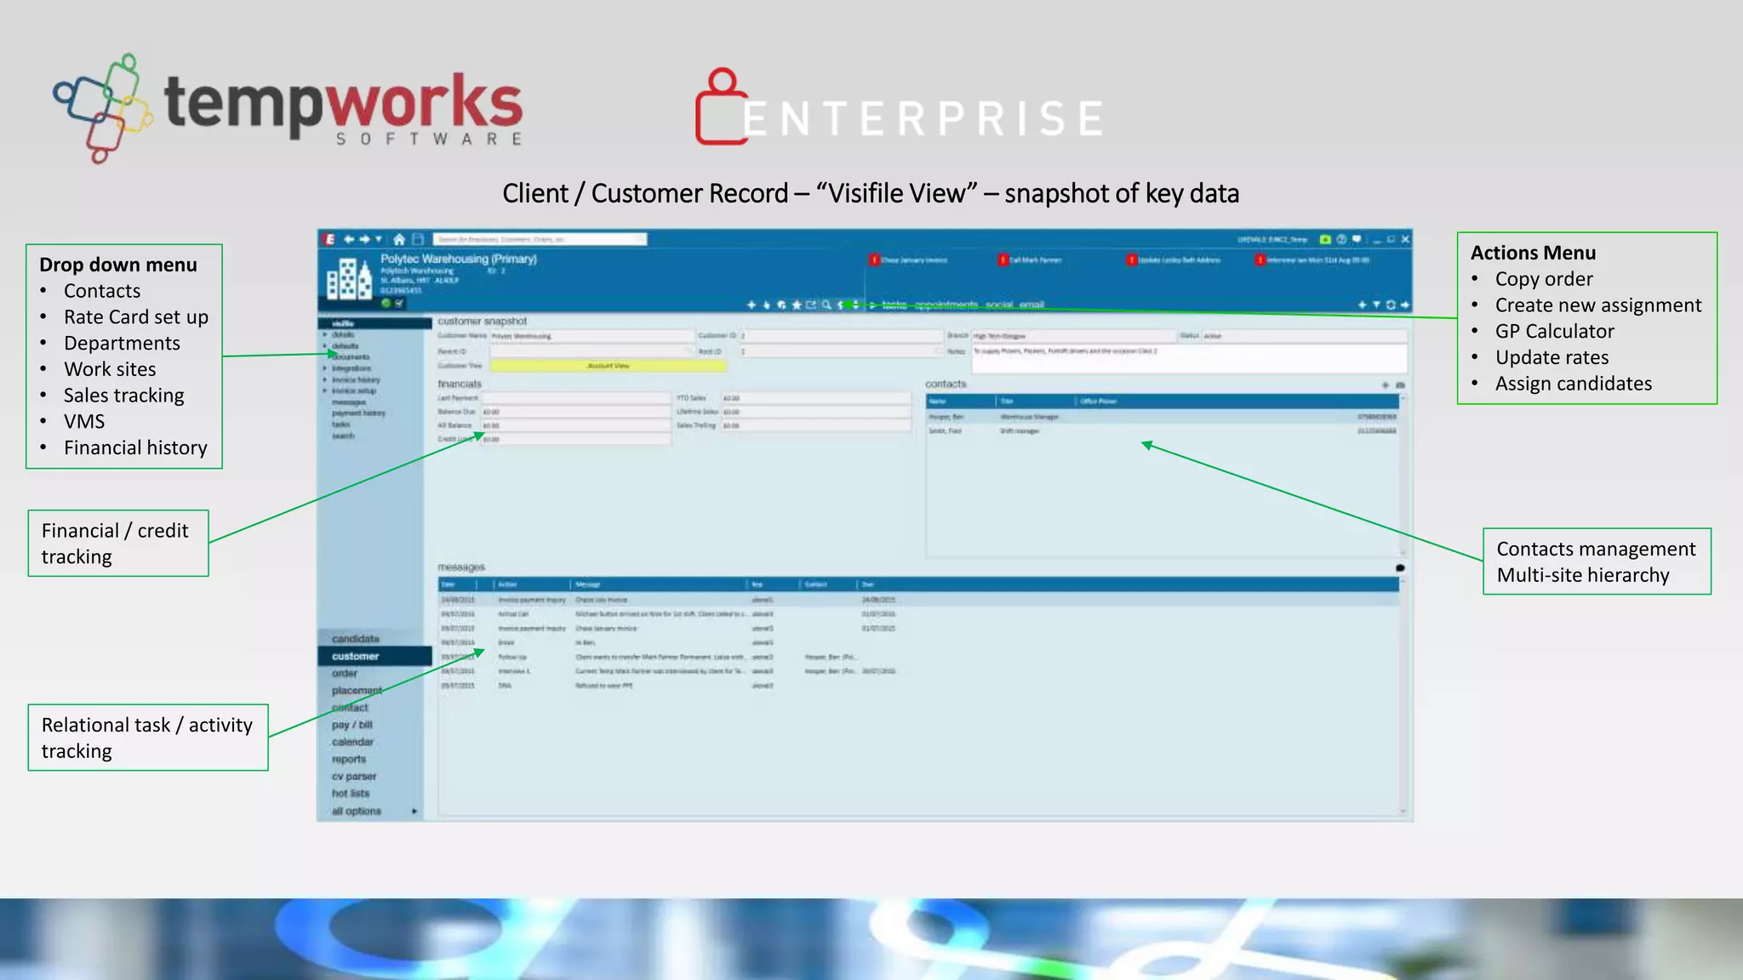Sort messages by Action column header
Viewport: 1743px width, 980px height.
(532, 584)
